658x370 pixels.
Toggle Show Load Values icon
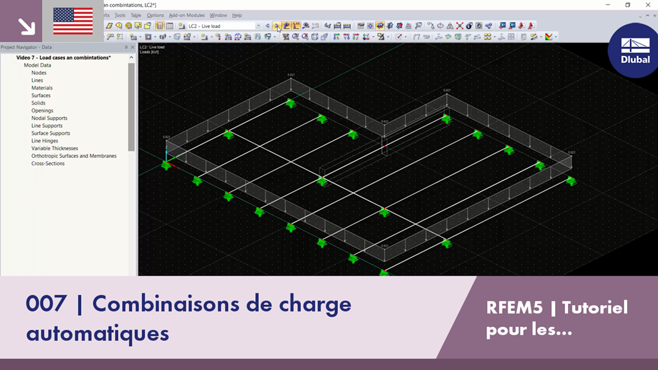(x=296, y=26)
